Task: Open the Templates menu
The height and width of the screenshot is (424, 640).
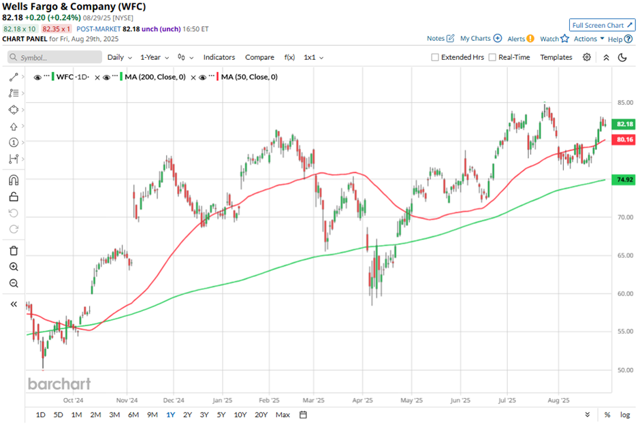Action: pyautogui.click(x=556, y=58)
